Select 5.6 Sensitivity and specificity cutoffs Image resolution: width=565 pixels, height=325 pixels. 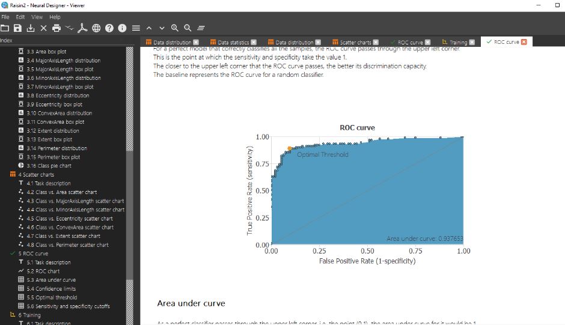pos(68,306)
